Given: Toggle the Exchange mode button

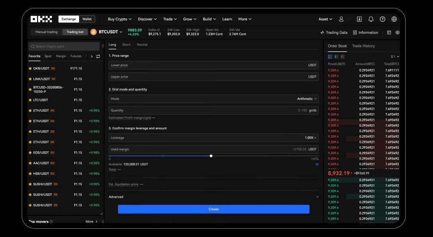Looking at the screenshot, I should point(68,19).
